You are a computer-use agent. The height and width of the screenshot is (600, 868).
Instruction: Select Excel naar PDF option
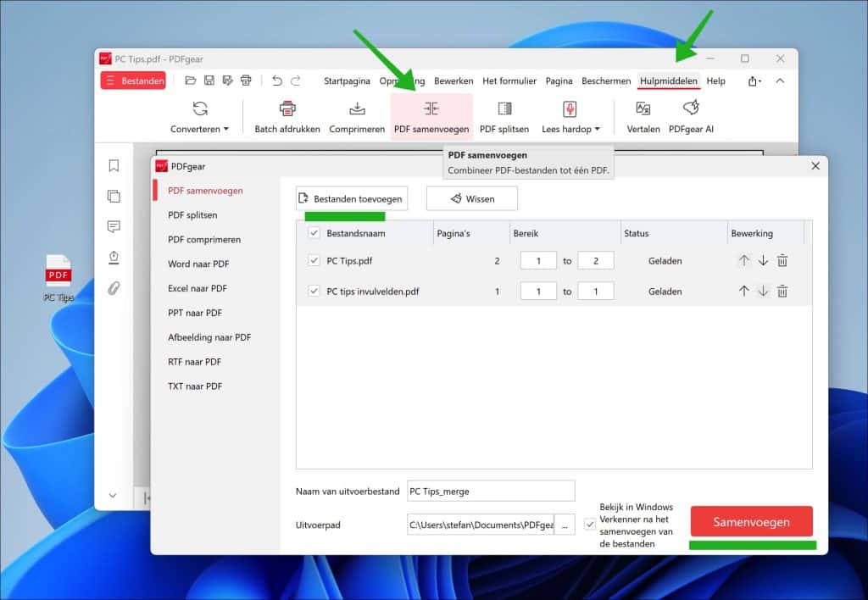click(x=197, y=288)
